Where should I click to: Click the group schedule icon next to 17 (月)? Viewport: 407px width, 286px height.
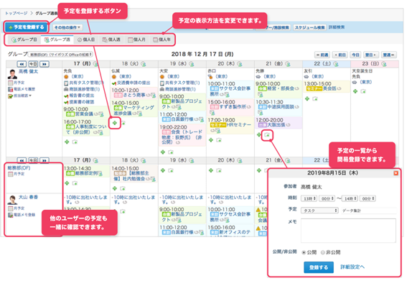pos(95,64)
